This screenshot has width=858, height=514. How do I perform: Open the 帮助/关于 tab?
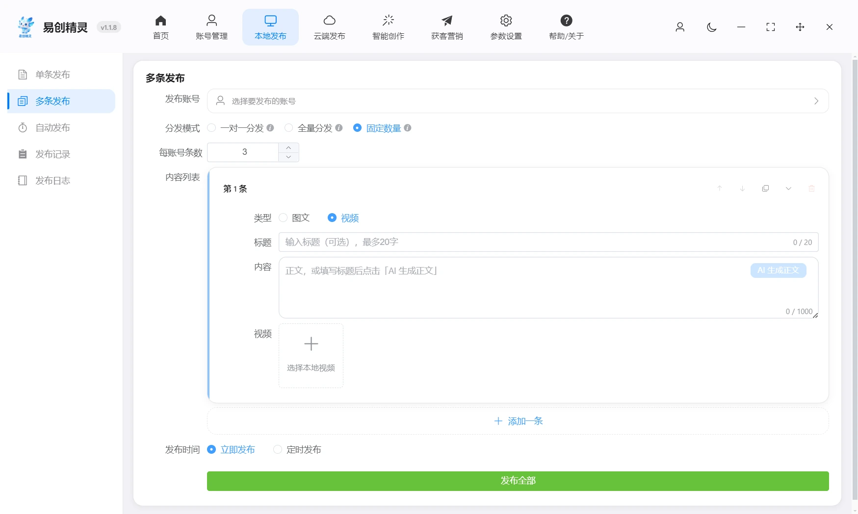coord(566,27)
